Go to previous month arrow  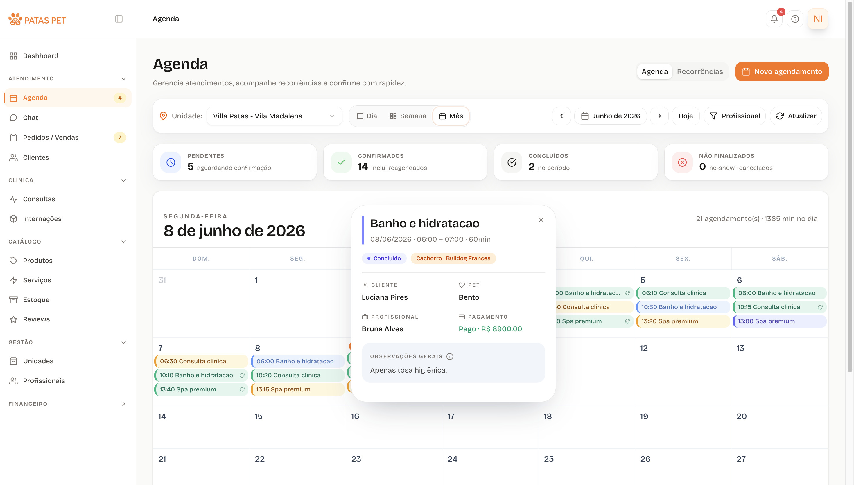[x=561, y=116]
